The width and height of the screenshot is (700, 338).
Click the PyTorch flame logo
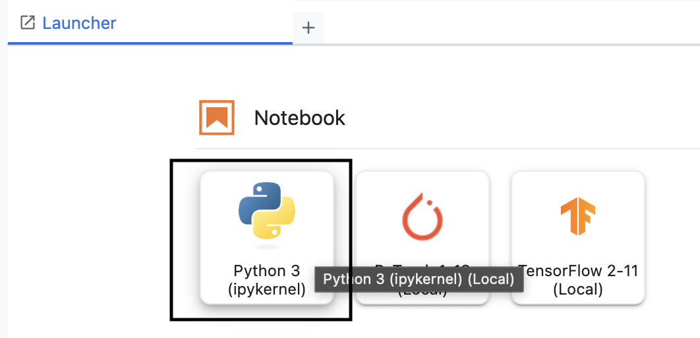click(423, 217)
